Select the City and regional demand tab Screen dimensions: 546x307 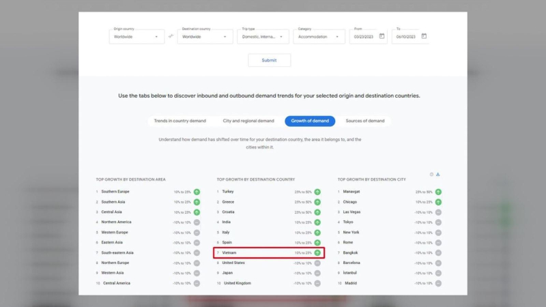tap(248, 121)
